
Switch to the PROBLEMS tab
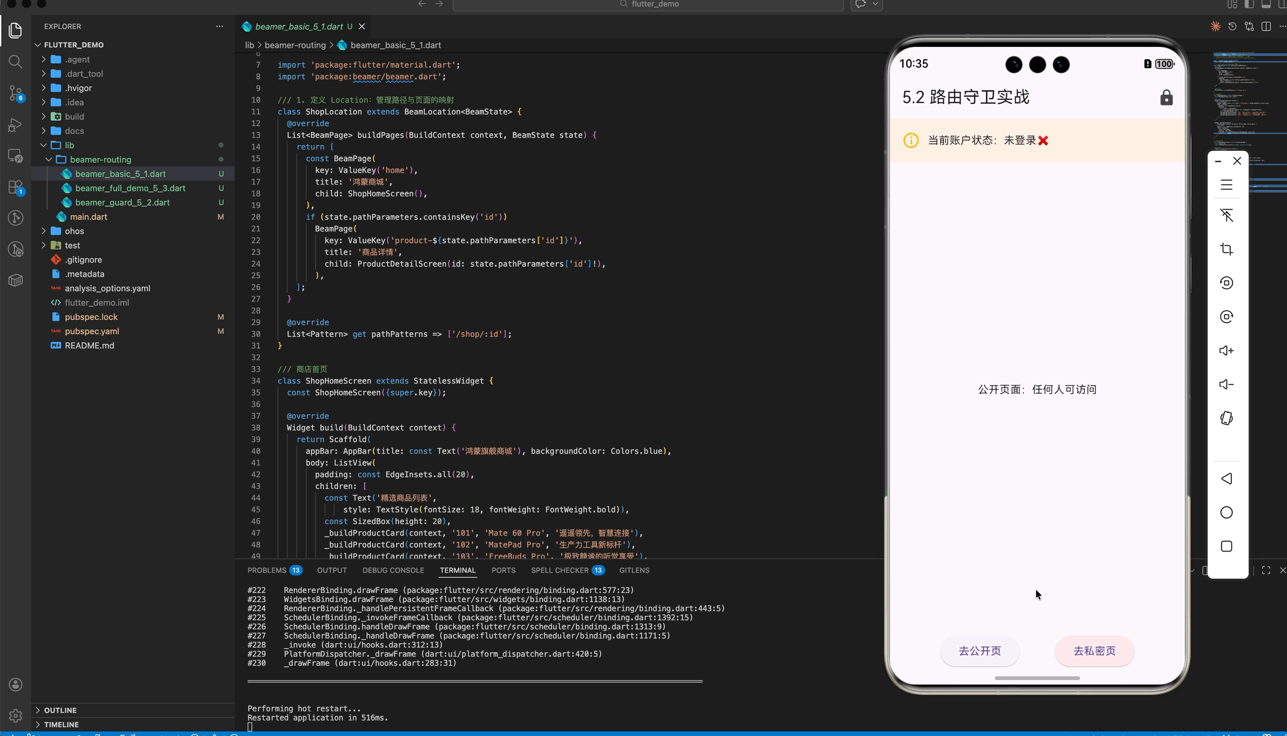coord(266,570)
